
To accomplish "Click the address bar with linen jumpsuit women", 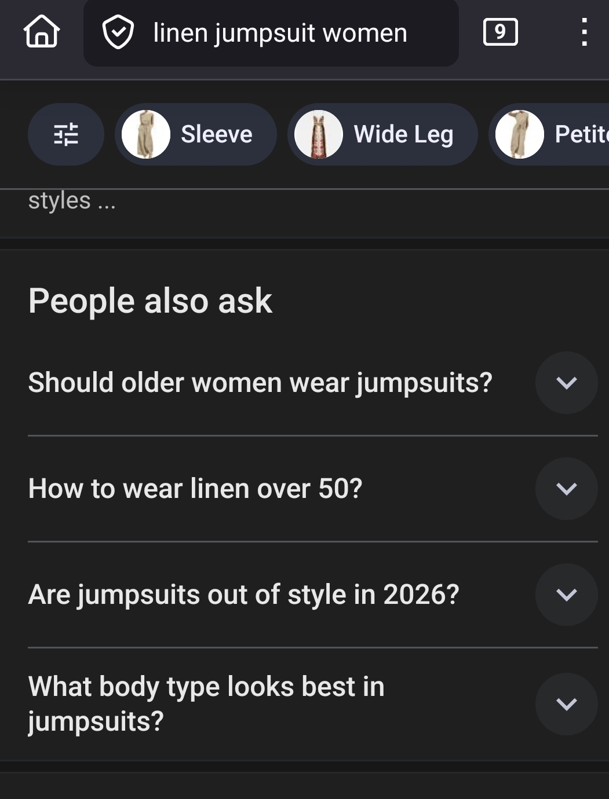I will [x=271, y=32].
